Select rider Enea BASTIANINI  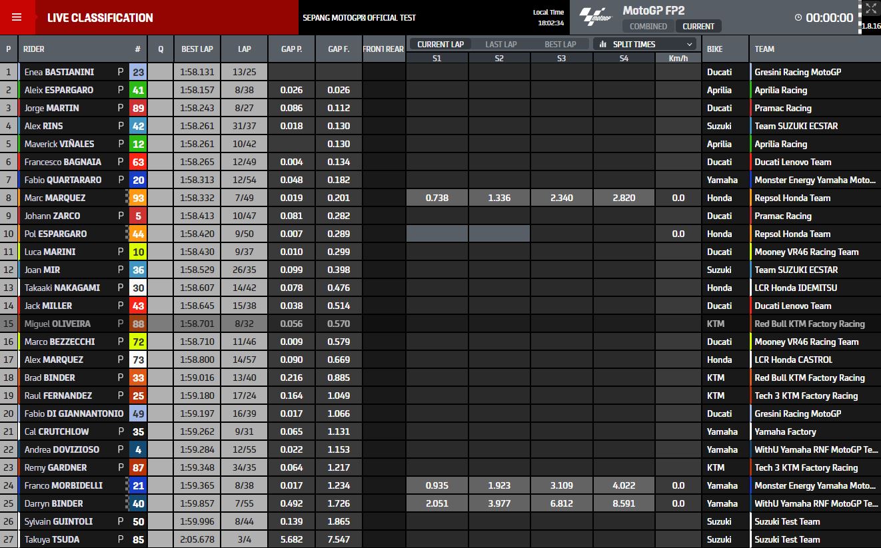coord(59,72)
